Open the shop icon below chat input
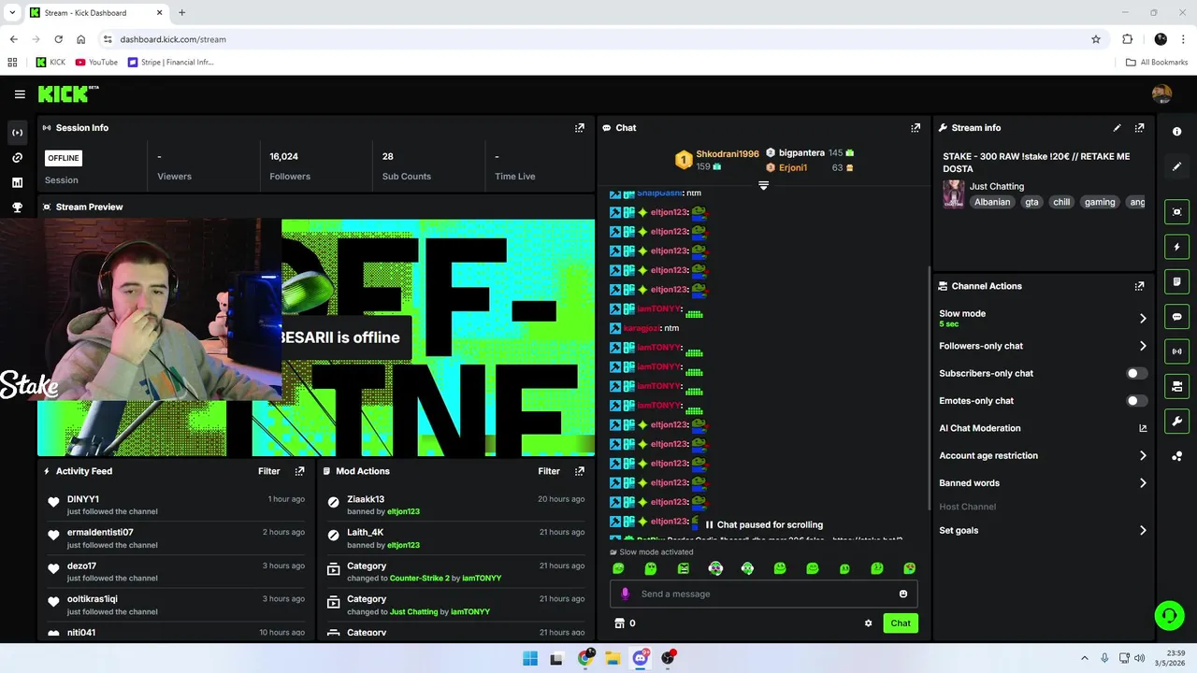 618,623
